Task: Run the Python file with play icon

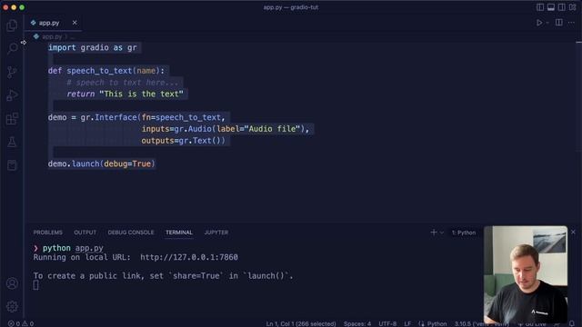Action: pyautogui.click(x=539, y=23)
